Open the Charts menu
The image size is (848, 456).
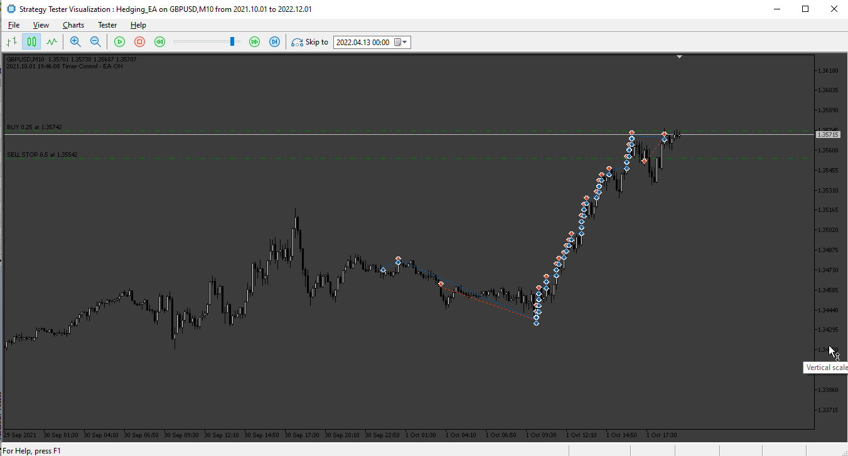[73, 25]
